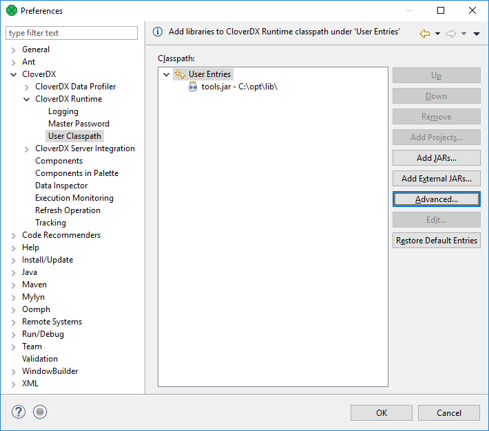Expand the Remote Systems category
489x431 pixels.
pos(13,322)
